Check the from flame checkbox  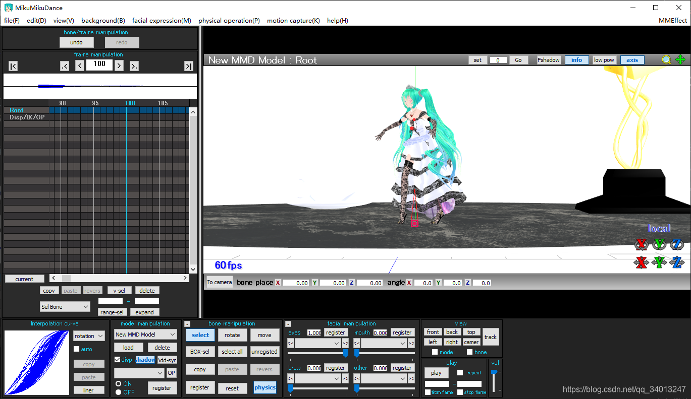[x=428, y=392]
